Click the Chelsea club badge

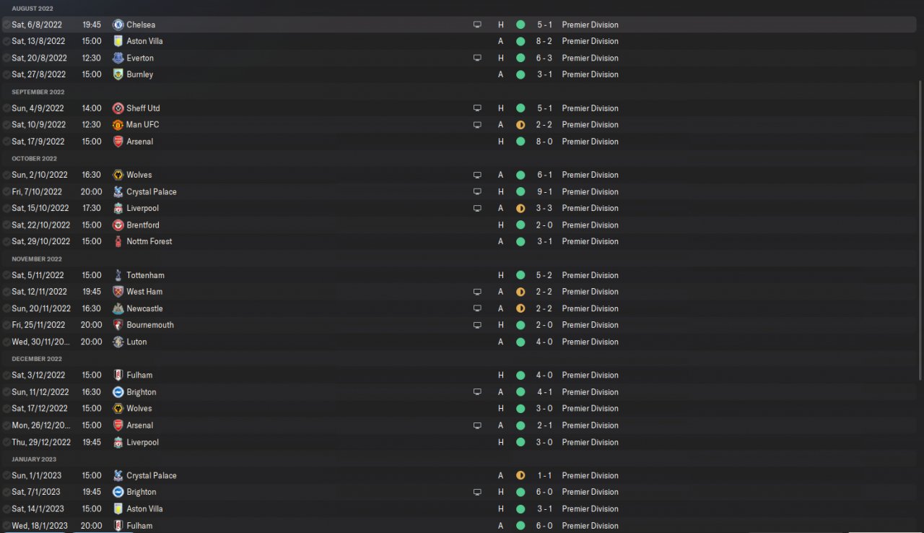tap(118, 25)
